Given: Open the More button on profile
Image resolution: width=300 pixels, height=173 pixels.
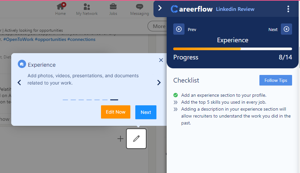Looking at the screenshot, I should pyautogui.click(x=157, y=26).
